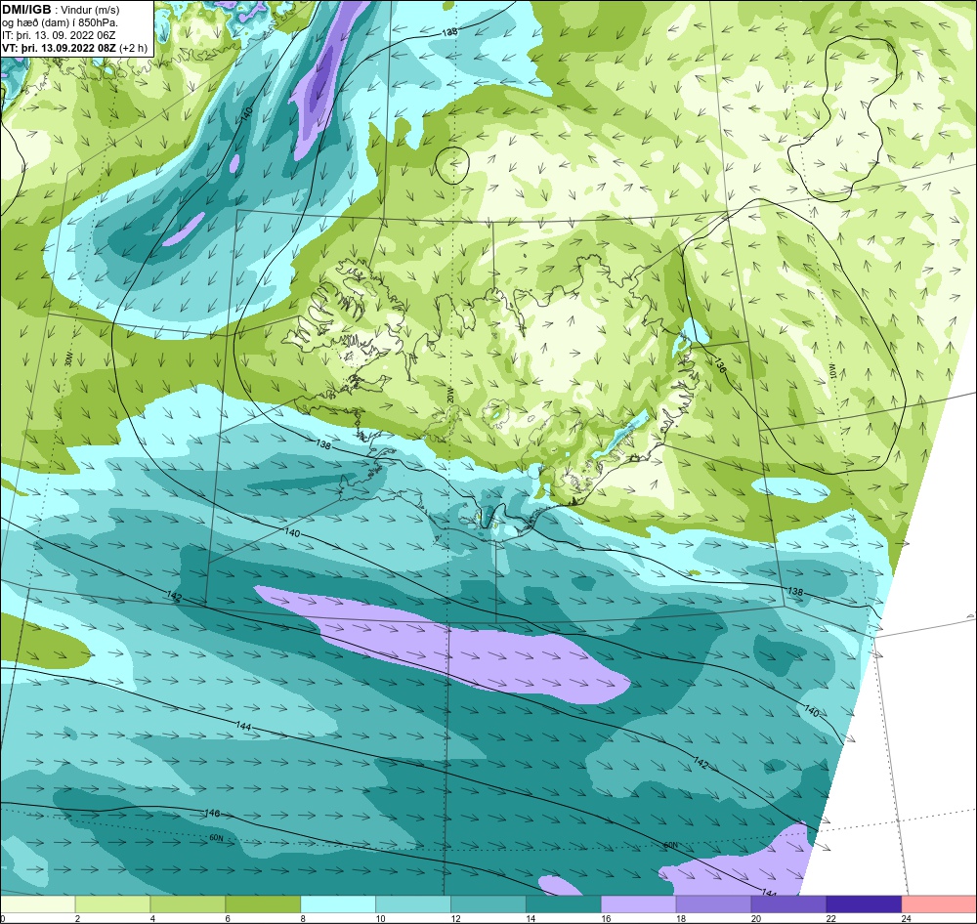Image resolution: width=977 pixels, height=924 pixels.
Task: Click the IT: þri. 13. 09. 2022 06Z line
Action: pyautogui.click(x=59, y=35)
